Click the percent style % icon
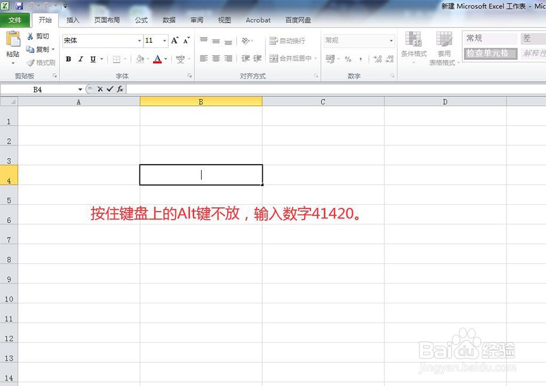Image resolution: width=546 pixels, height=386 pixels. [347, 60]
